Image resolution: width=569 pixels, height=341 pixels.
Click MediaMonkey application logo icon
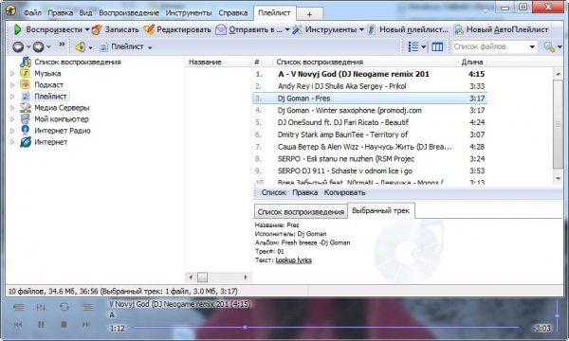[x=10, y=10]
